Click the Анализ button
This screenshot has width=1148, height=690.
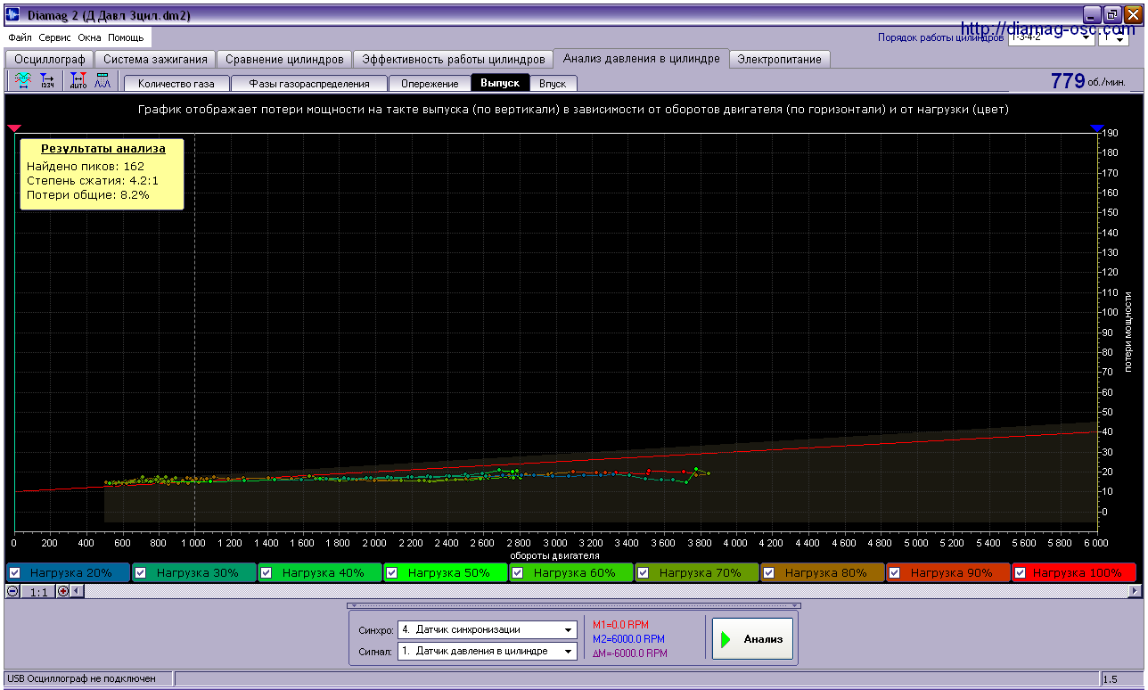click(752, 638)
